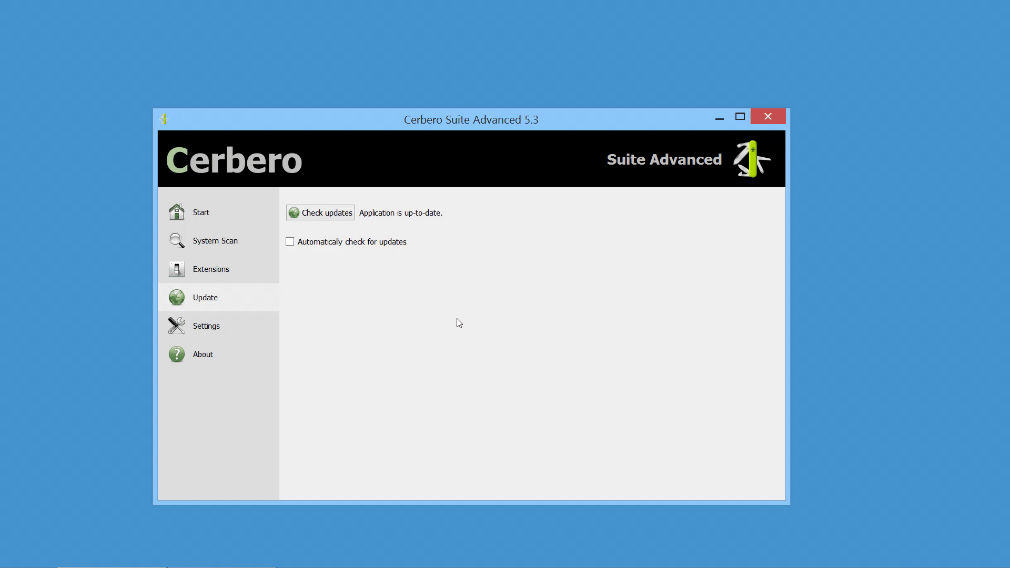Select the Update section icon
This screenshot has width=1010, height=568.
tap(176, 297)
